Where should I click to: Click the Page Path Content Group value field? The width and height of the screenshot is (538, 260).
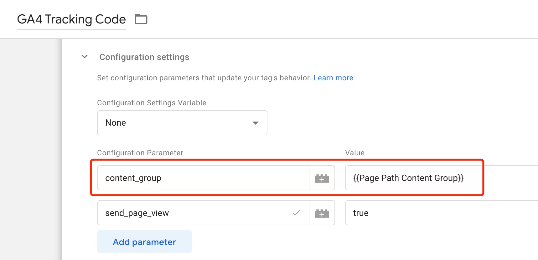pos(442,178)
